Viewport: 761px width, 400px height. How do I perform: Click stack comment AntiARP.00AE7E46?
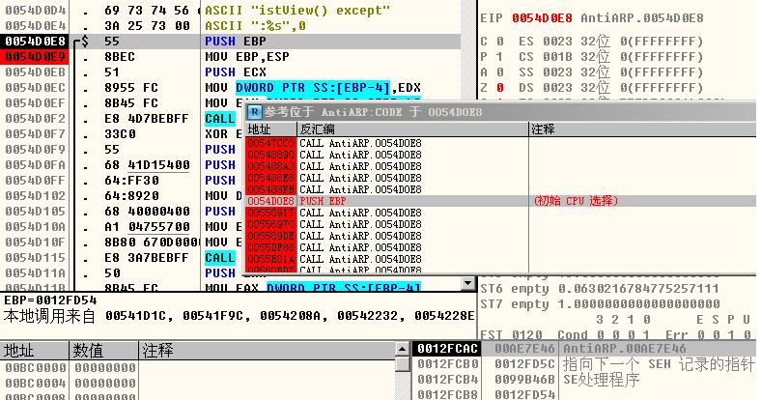click(625, 349)
